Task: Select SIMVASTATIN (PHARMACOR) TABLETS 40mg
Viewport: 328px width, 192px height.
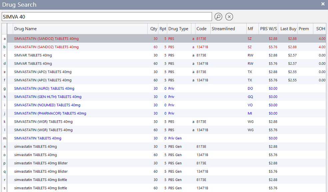Action: click(164, 113)
